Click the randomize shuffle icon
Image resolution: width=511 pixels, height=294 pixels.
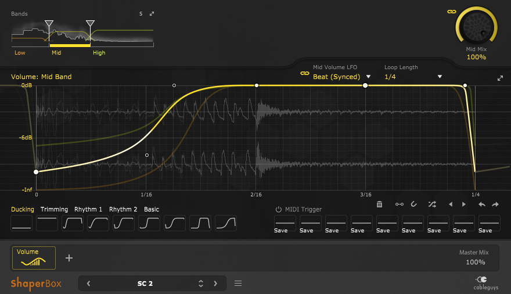(432, 204)
